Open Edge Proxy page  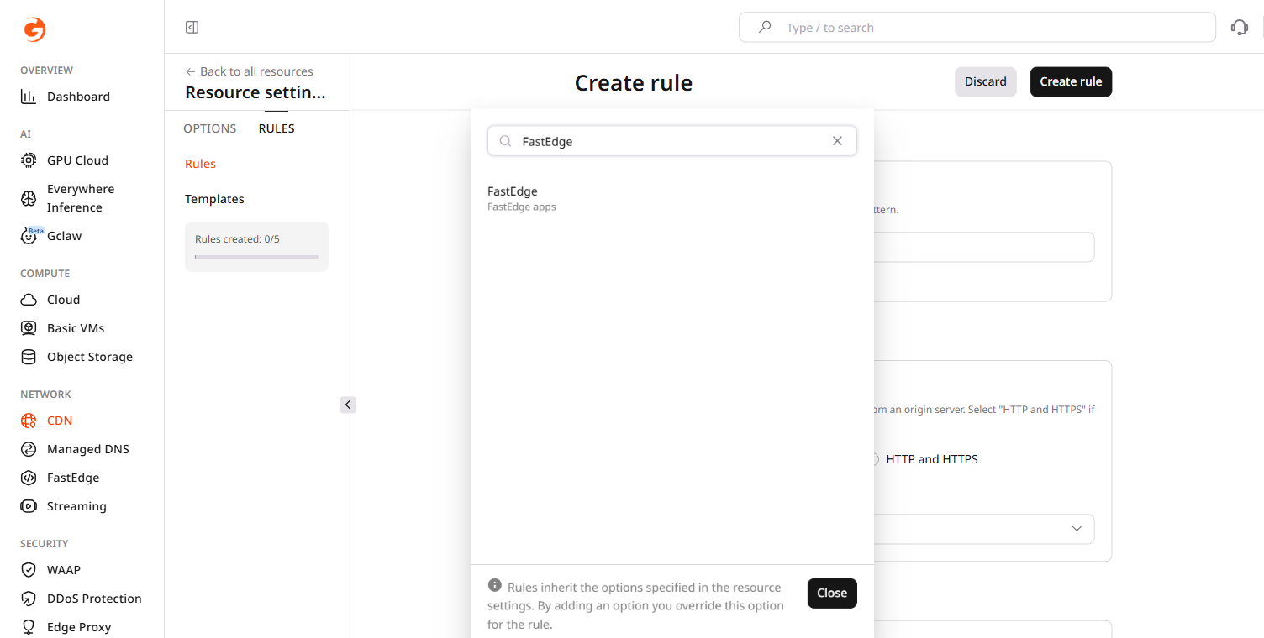[x=66, y=627]
